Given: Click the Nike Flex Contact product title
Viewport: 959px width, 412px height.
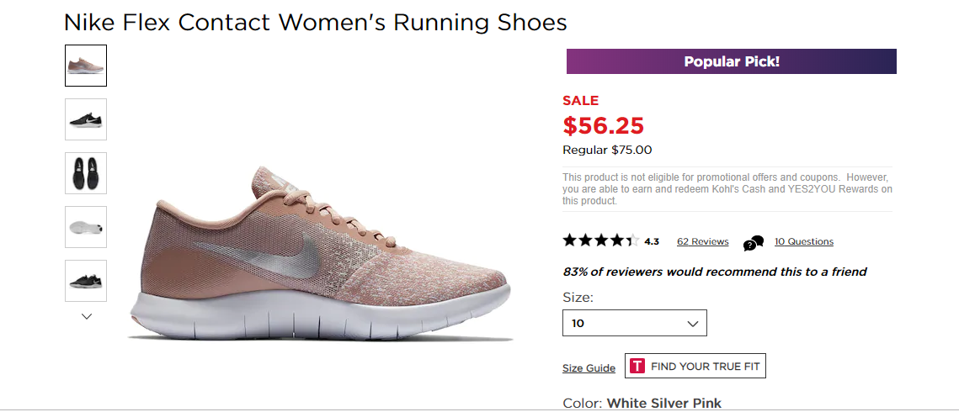Looking at the screenshot, I should [316, 22].
